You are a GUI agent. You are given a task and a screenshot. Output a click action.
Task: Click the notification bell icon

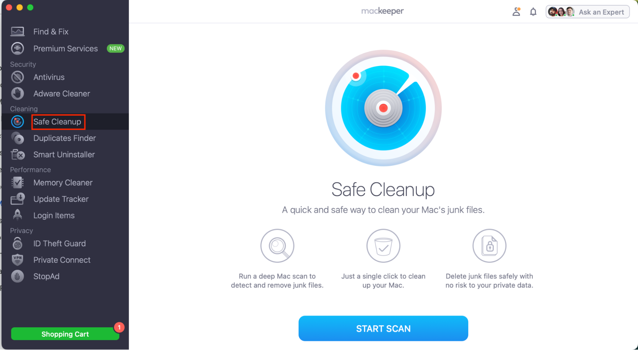(x=533, y=11)
